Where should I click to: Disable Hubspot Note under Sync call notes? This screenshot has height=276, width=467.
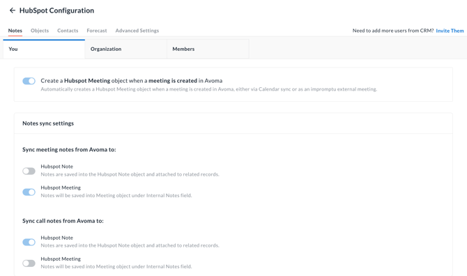pos(29,242)
